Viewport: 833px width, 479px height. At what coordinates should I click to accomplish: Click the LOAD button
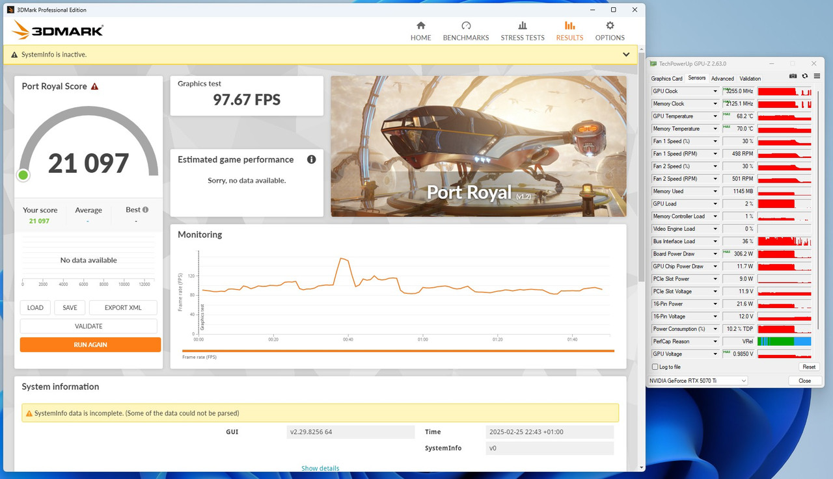(35, 308)
